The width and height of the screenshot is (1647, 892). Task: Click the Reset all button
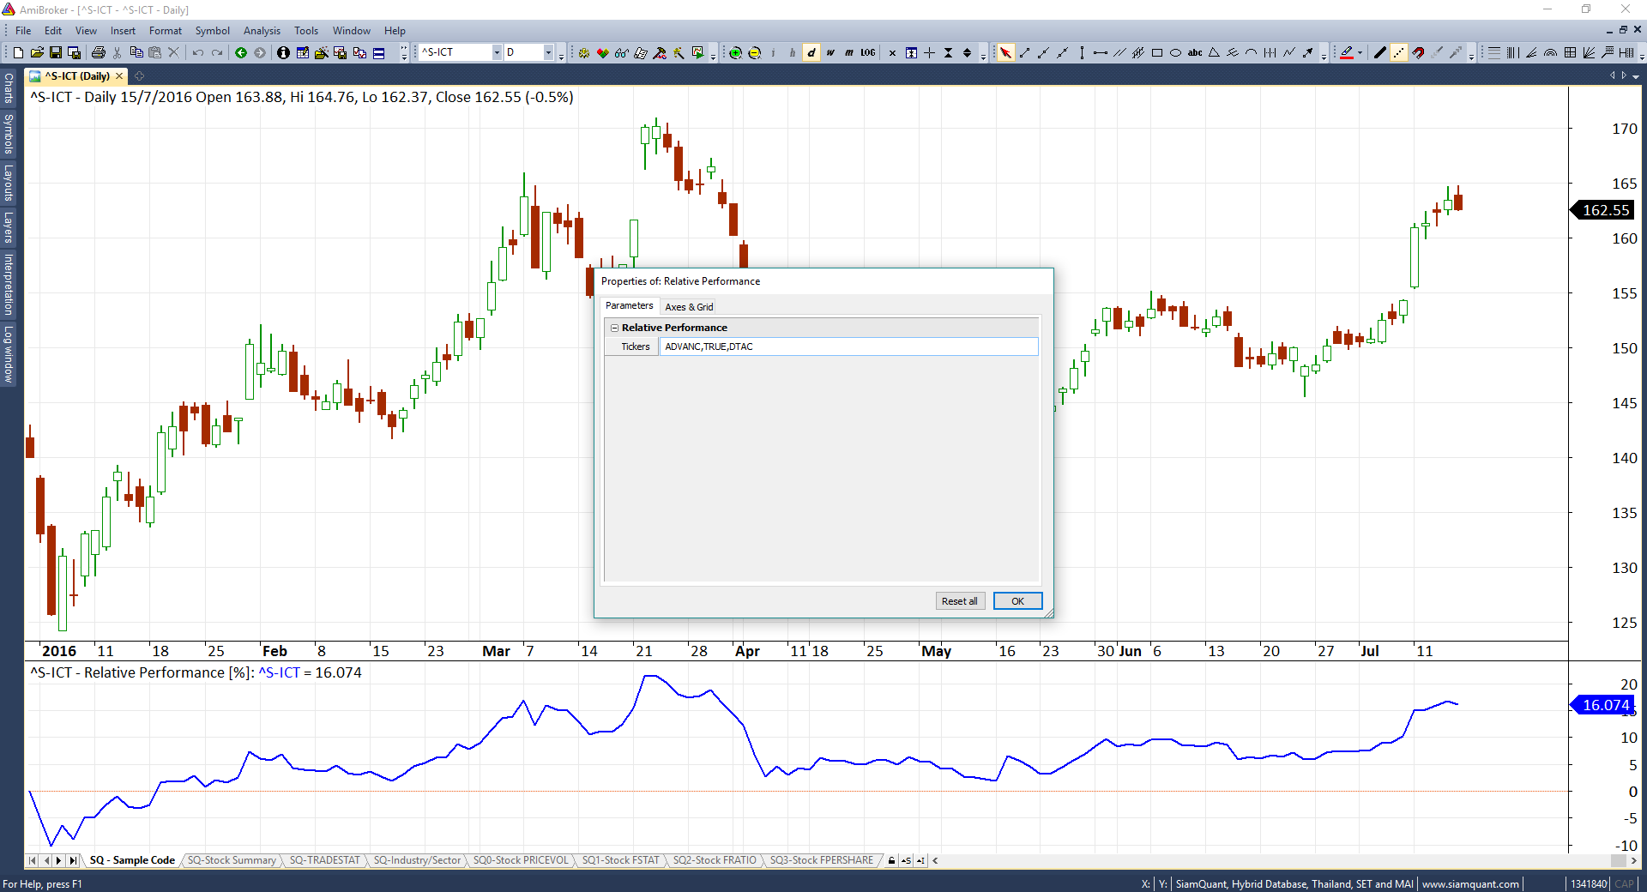click(959, 601)
